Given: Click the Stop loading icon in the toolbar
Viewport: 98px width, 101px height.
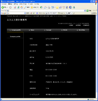Looking at the screenshot, I should point(15,7).
